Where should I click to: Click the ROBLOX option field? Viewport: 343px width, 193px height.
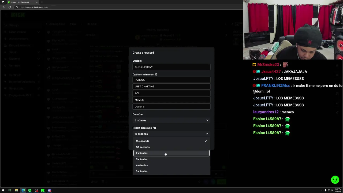[x=171, y=80]
